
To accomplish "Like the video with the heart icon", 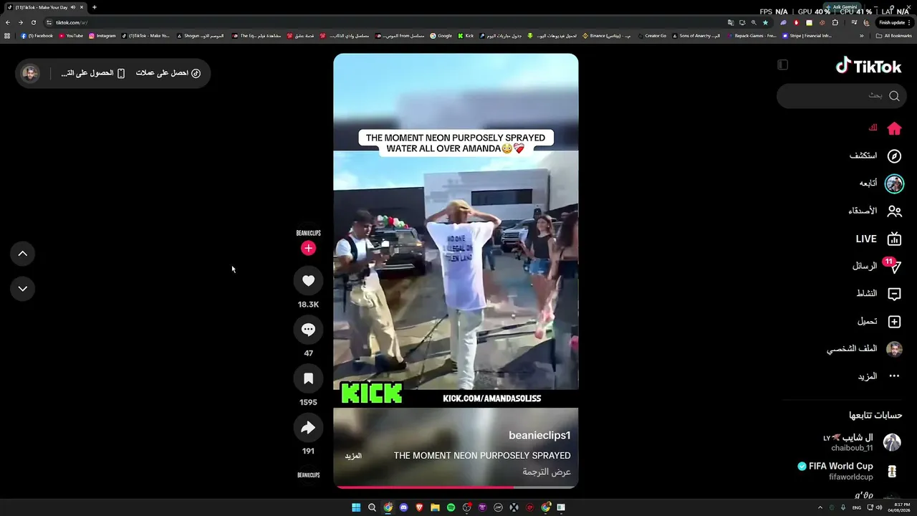I will (x=308, y=281).
